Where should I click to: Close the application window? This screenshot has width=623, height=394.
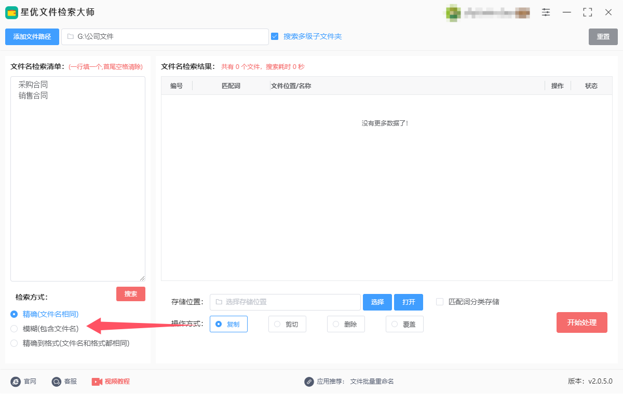point(608,12)
